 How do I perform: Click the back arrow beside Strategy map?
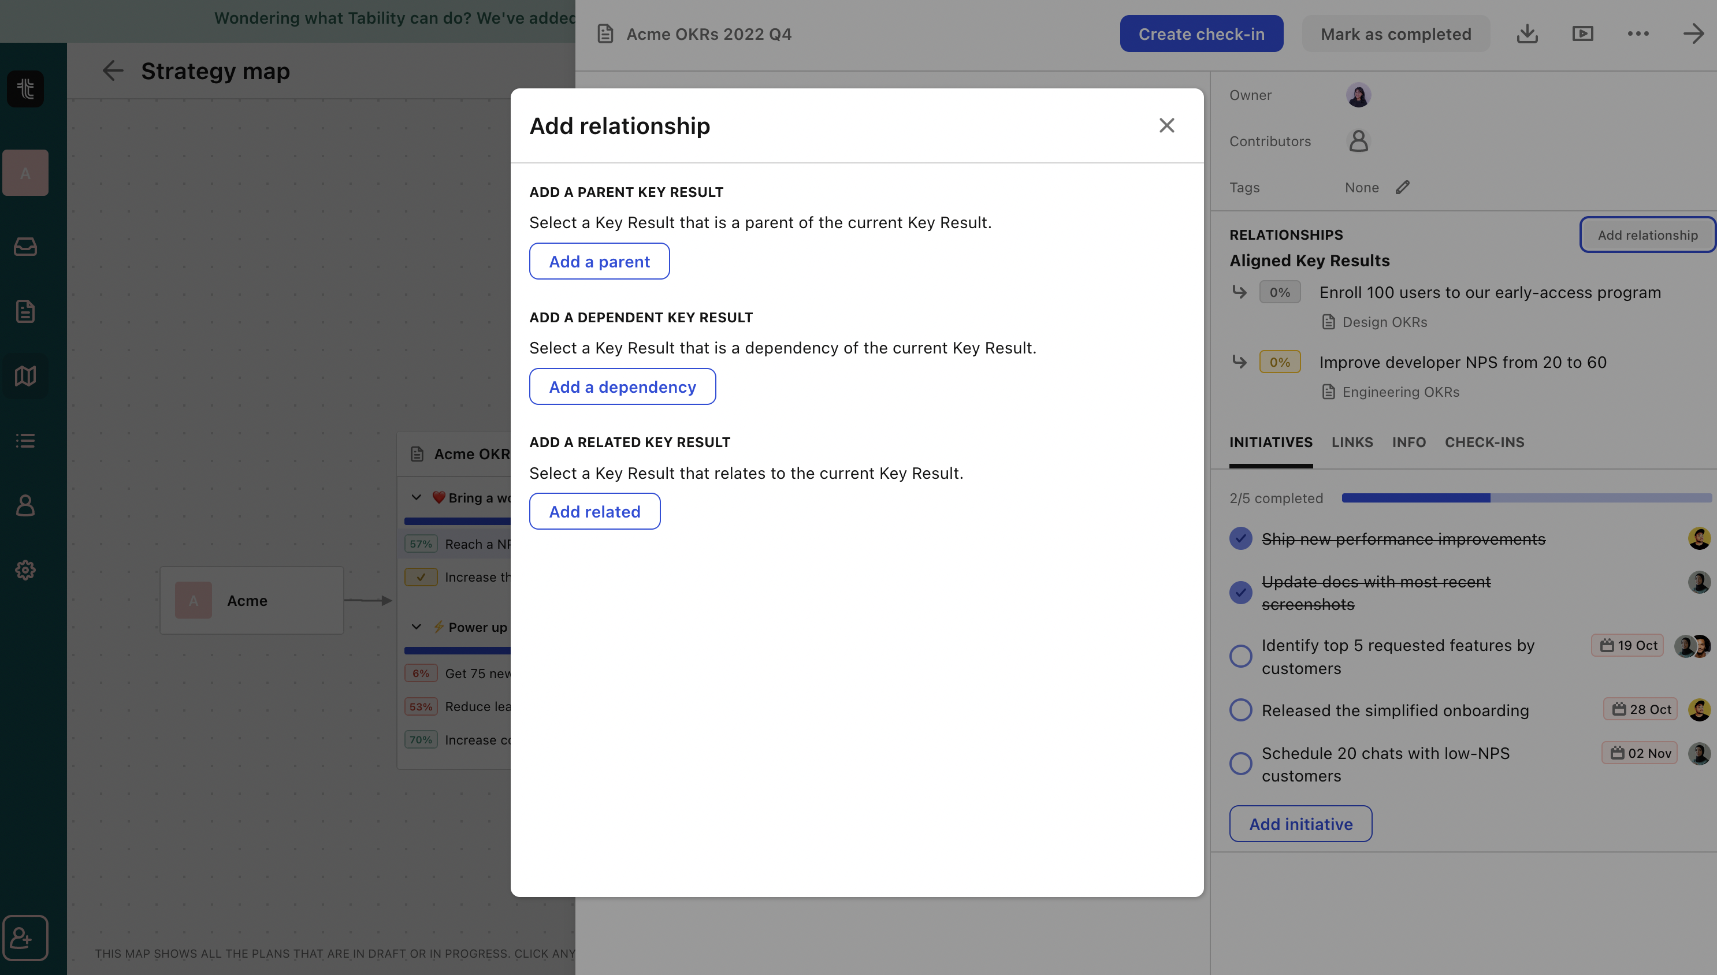(x=113, y=70)
